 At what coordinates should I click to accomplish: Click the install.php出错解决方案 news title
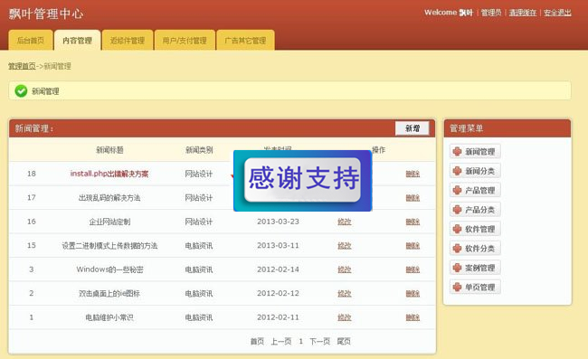[109, 174]
